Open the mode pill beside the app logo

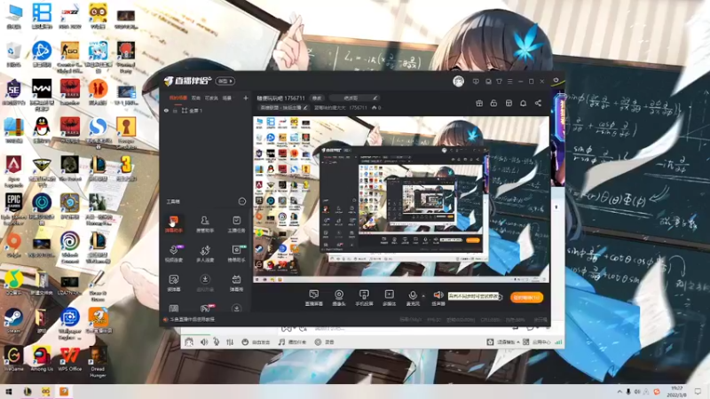point(225,81)
